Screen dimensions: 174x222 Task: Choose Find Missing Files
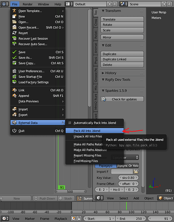95,161
